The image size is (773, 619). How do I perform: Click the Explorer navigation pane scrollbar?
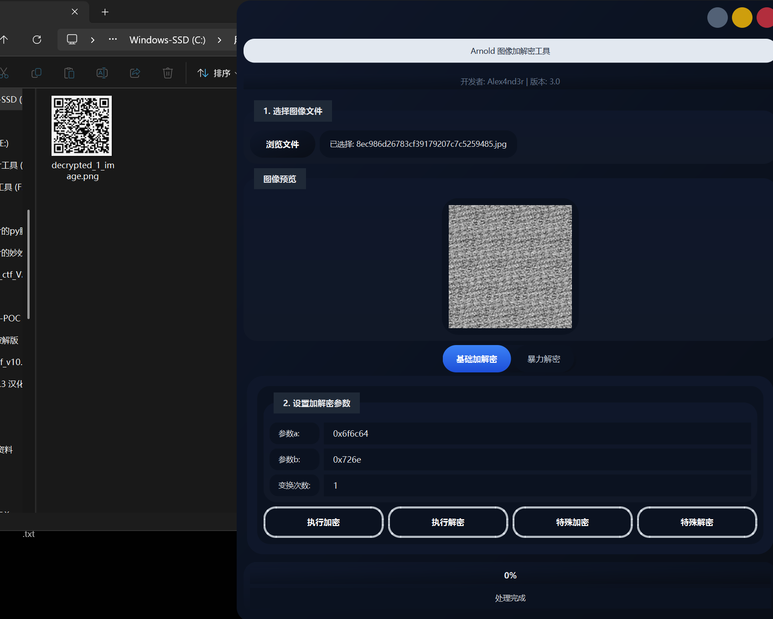pyautogui.click(x=28, y=264)
